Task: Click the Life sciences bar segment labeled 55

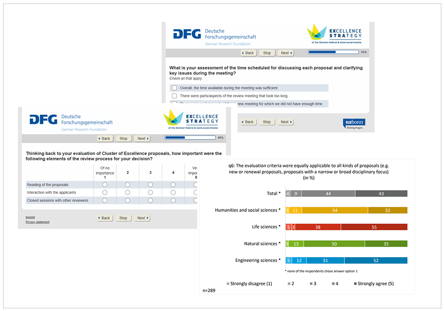Action: (x=374, y=227)
